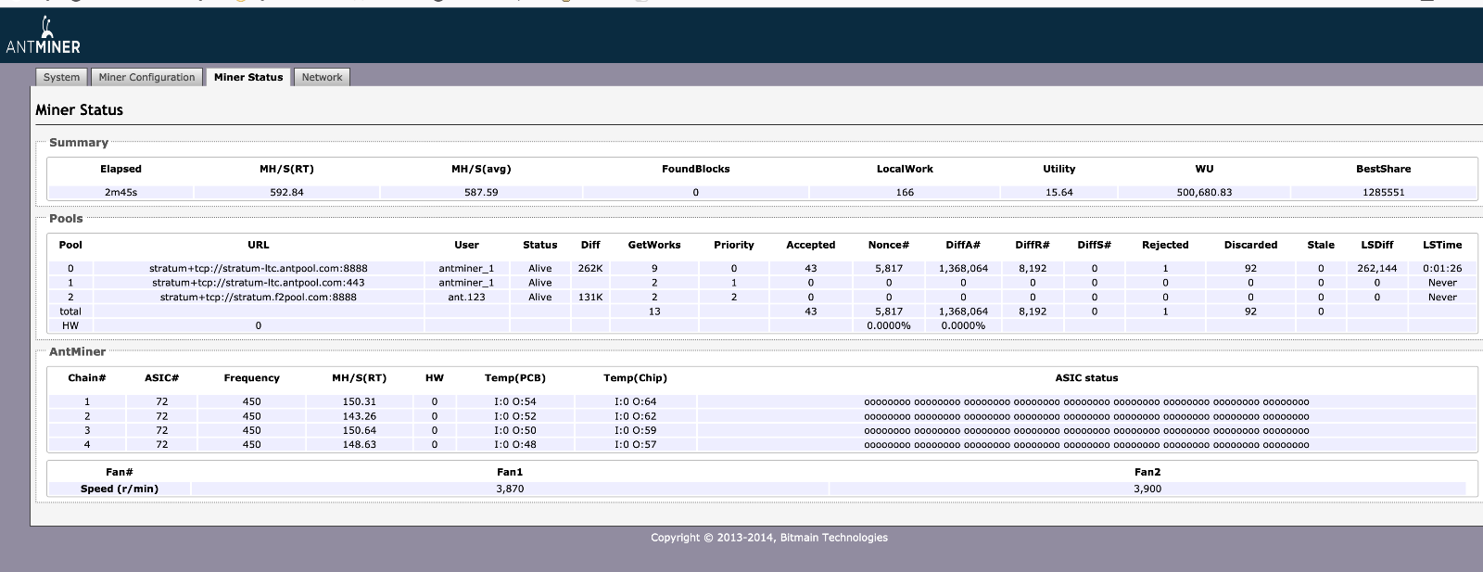The height and width of the screenshot is (572, 1483).
Task: Click the URL column header
Action: coord(259,245)
